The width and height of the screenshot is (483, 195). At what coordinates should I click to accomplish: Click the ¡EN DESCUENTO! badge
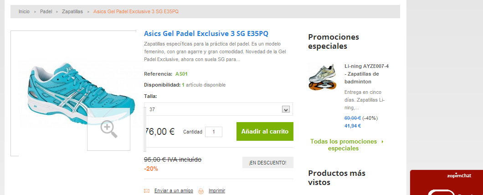tap(267, 163)
